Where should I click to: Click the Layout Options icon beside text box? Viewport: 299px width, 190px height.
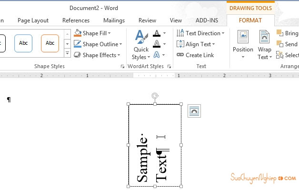point(194,111)
